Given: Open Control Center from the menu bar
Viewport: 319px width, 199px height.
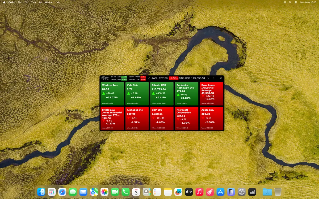Looking at the screenshot, I should (296, 2).
